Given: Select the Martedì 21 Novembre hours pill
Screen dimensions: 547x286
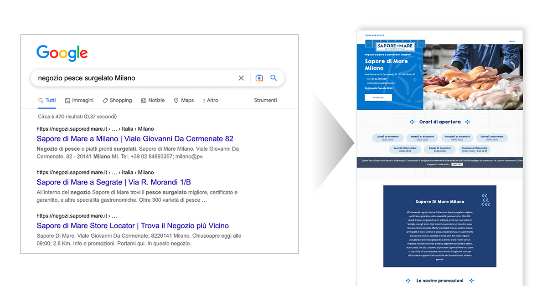Looking at the screenshot, I should (x=422, y=138).
